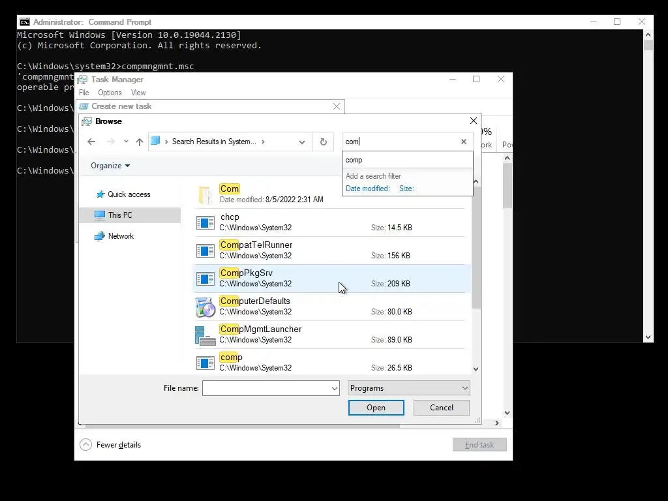Image resolution: width=668 pixels, height=501 pixels.
Task: Select Quick access in the navigation pane
Action: [x=129, y=194]
